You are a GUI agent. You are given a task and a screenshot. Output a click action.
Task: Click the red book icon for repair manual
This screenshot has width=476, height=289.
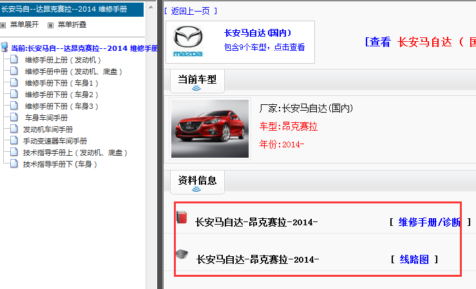click(182, 217)
